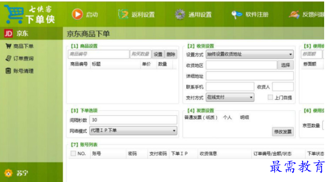
Task: Click 数量 column header in product table
Action: [x=163, y=64]
